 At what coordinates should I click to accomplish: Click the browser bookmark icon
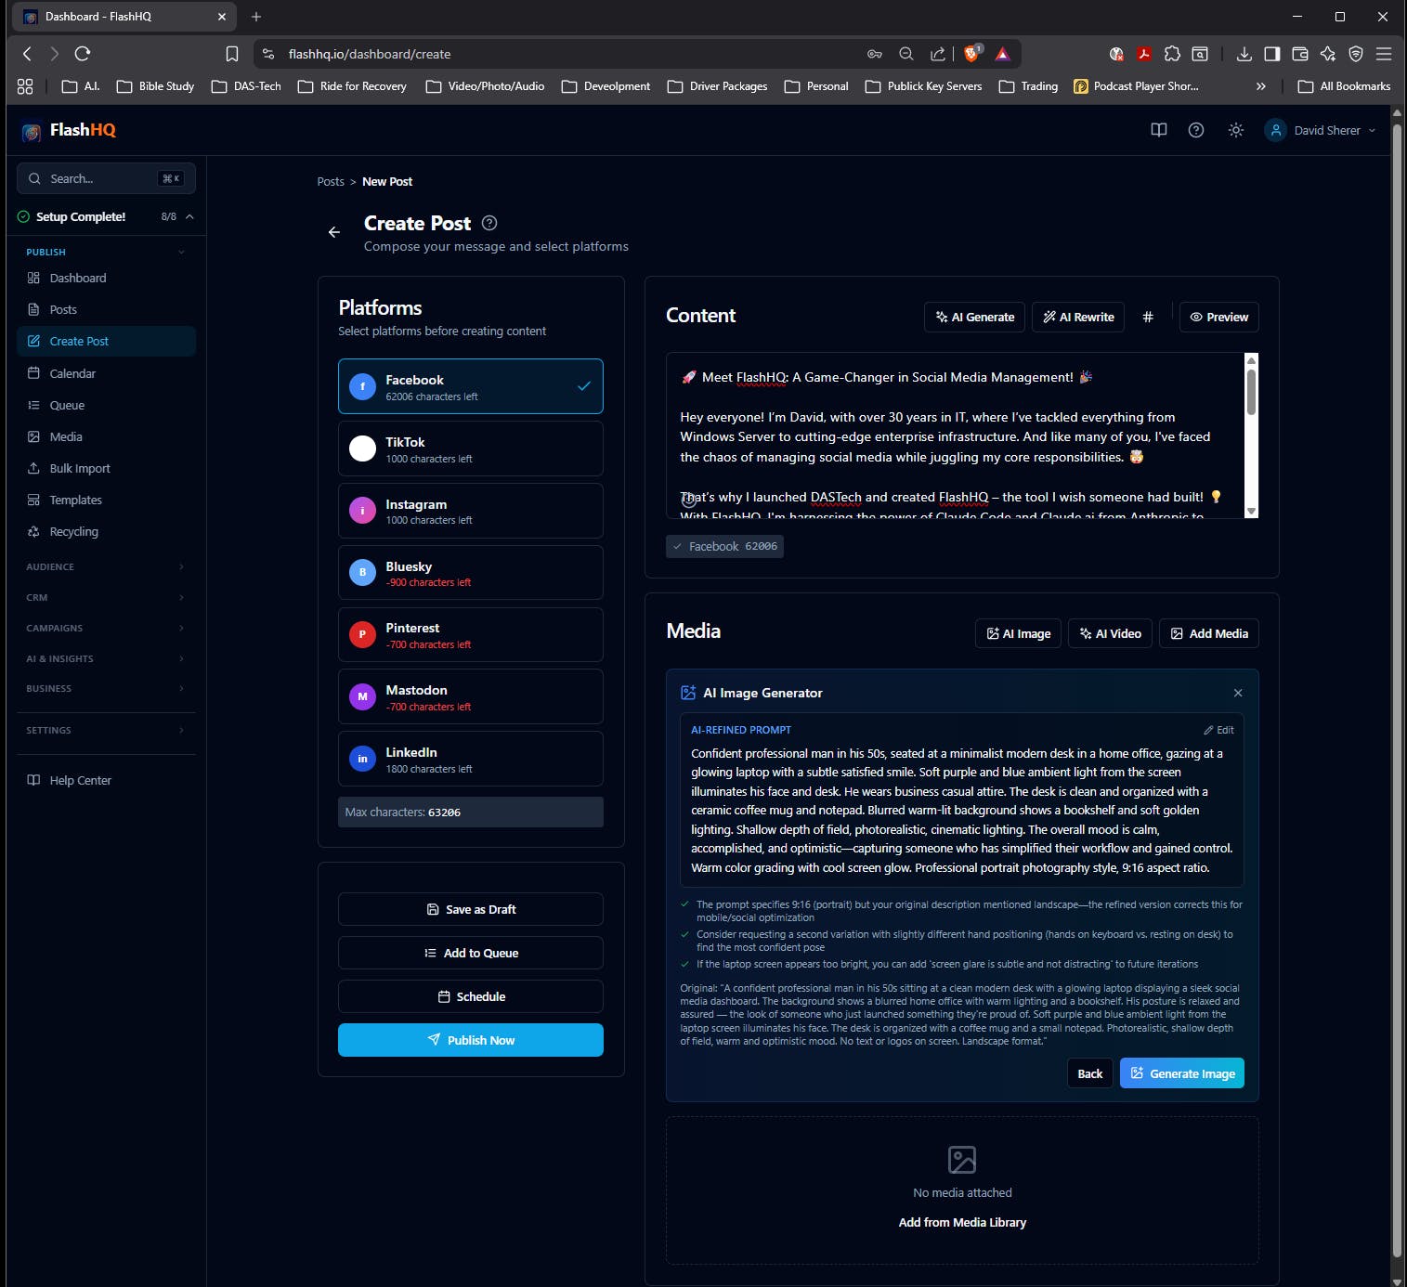point(232,54)
